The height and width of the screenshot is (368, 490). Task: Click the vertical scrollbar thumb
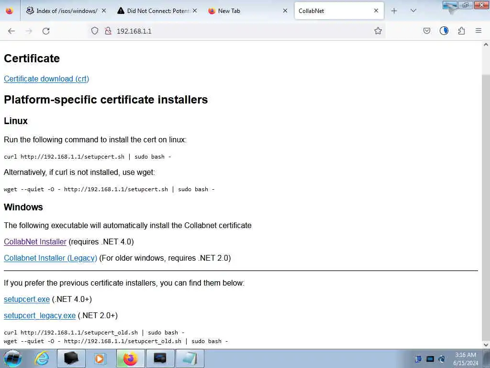tap(486, 207)
